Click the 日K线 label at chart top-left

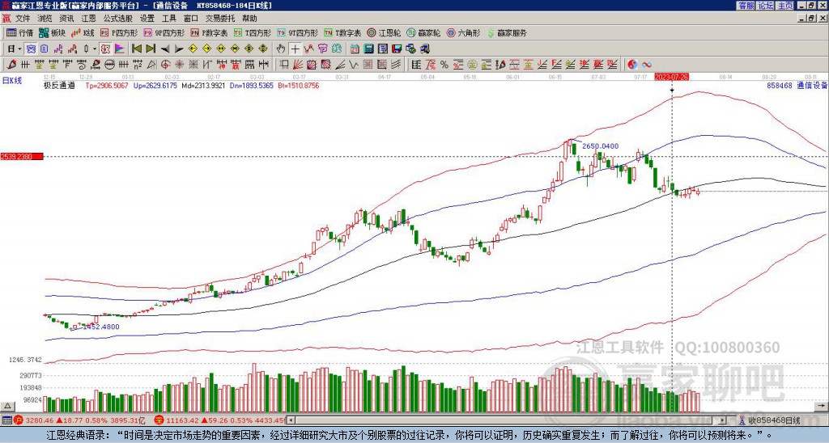(x=12, y=81)
